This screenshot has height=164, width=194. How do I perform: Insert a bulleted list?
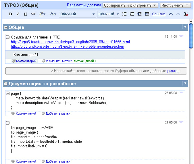point(124,14)
